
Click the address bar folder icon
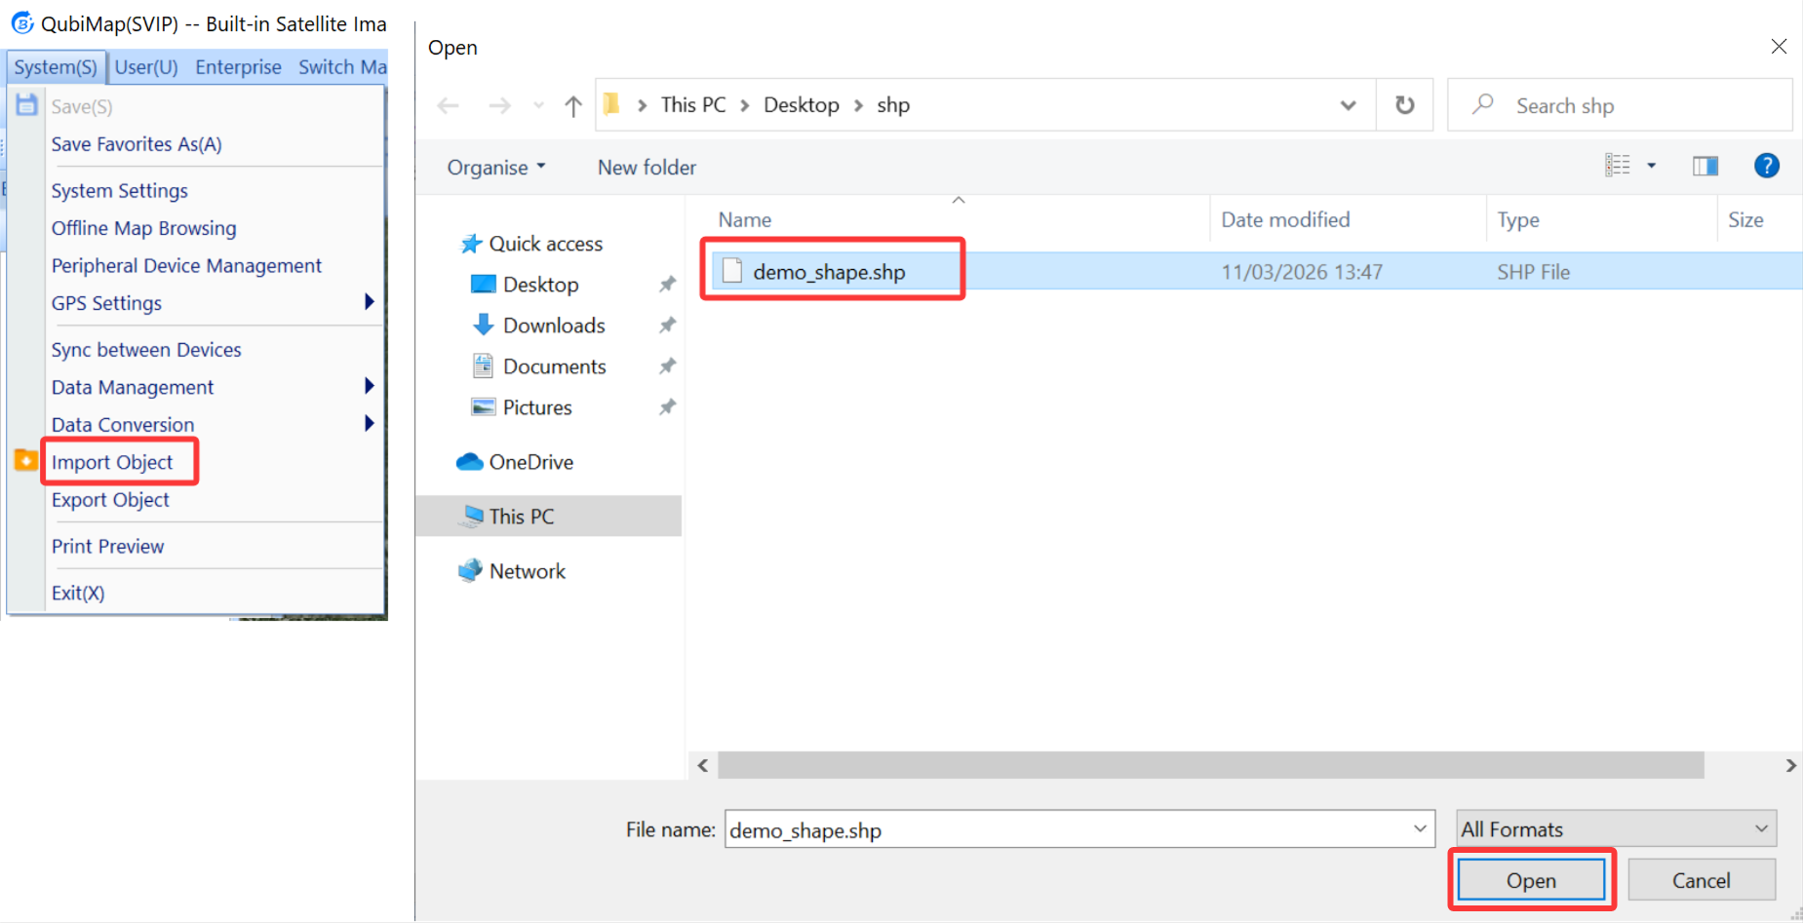tap(612, 104)
